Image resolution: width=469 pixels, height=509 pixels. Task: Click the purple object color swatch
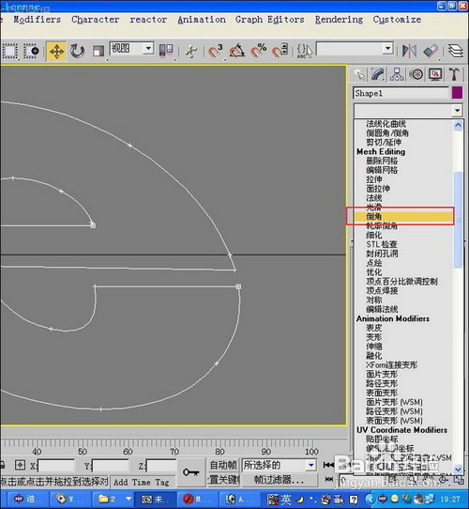click(x=457, y=93)
